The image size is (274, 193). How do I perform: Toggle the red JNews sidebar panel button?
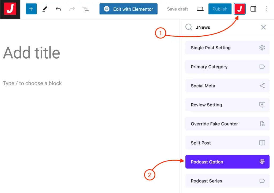coord(239,9)
